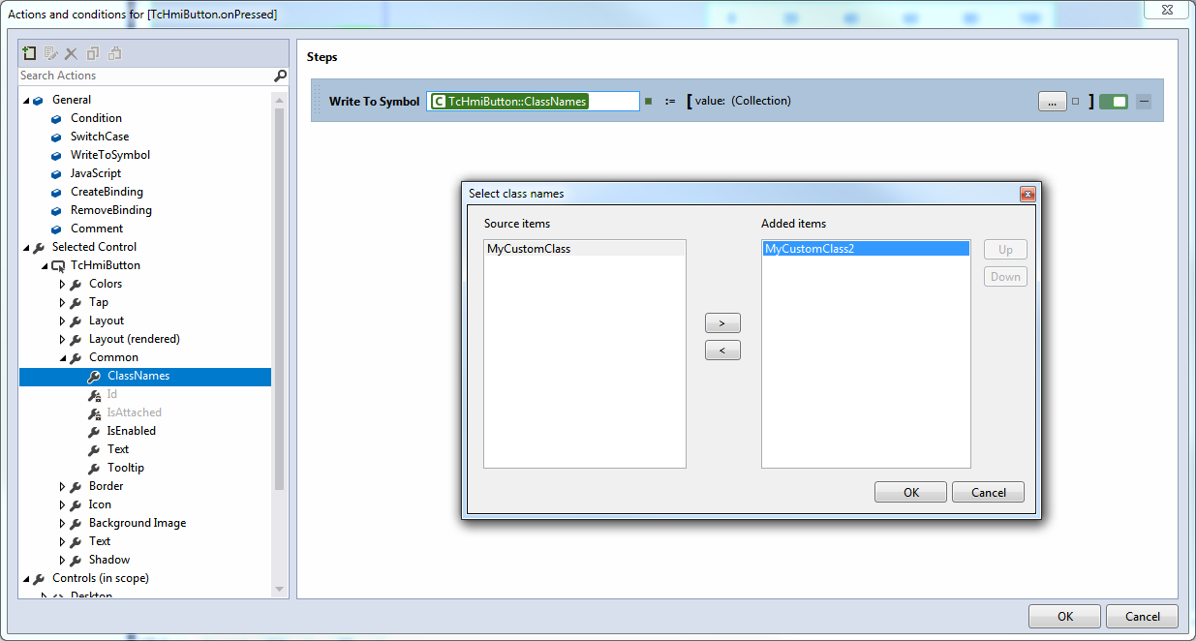Click Cancel in Actions and conditions window
1196x641 pixels.
1143,616
